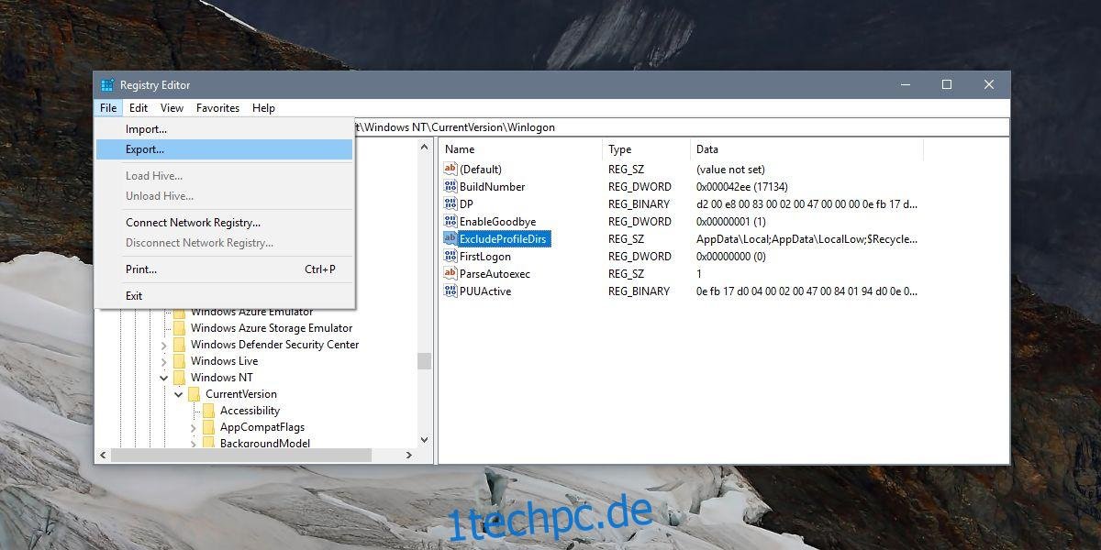This screenshot has height=550, width=1101.
Task: Select the (Default) string value icon
Action: coord(450,169)
